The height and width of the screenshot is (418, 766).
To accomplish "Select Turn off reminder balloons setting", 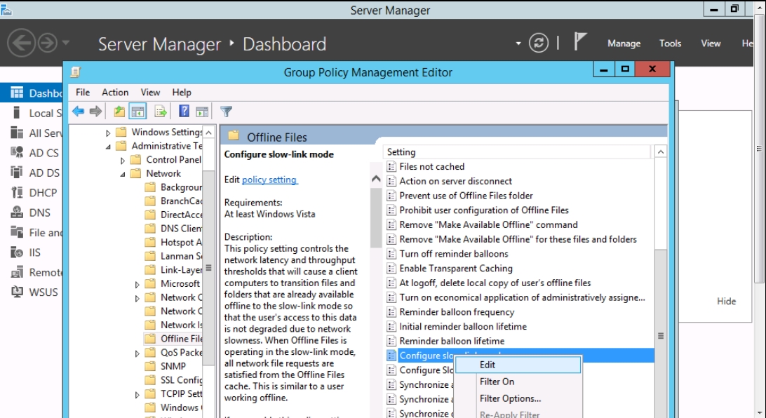I will point(453,254).
